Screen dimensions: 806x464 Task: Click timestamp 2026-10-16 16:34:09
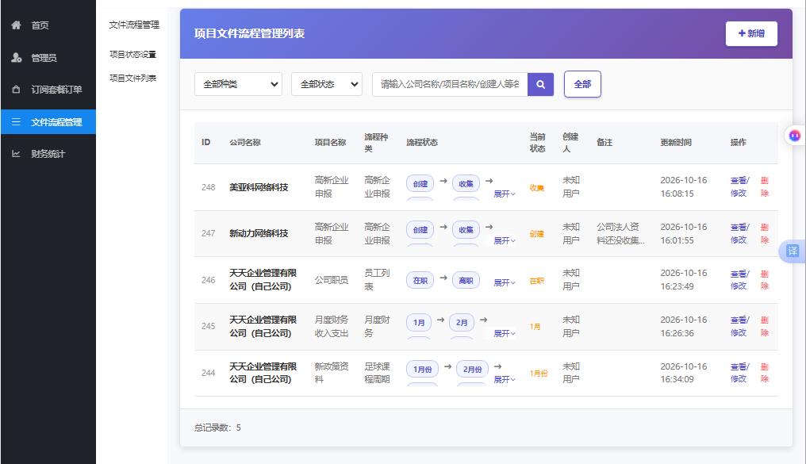point(684,373)
